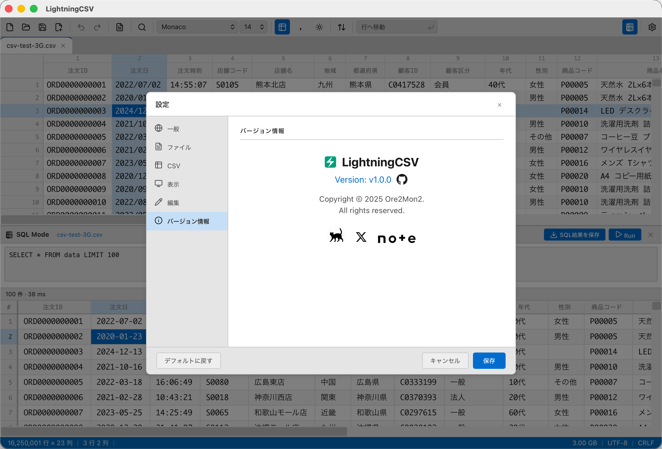Close the SQL Mode panel
662x449 pixels.
[x=651, y=235]
